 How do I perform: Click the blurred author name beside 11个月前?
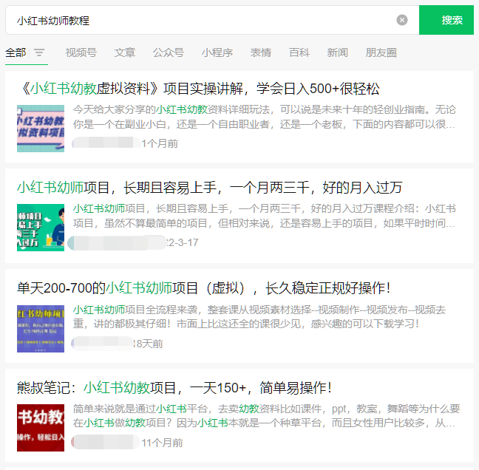click(106, 442)
